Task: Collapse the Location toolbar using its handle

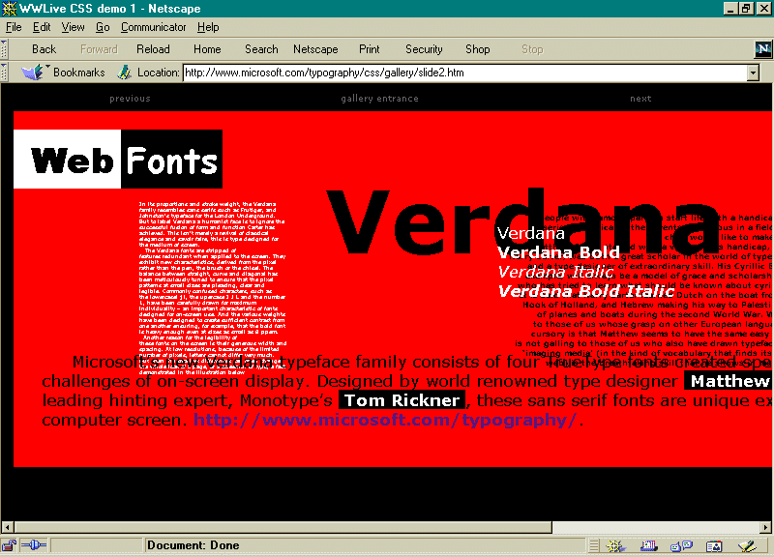Action: pos(4,73)
